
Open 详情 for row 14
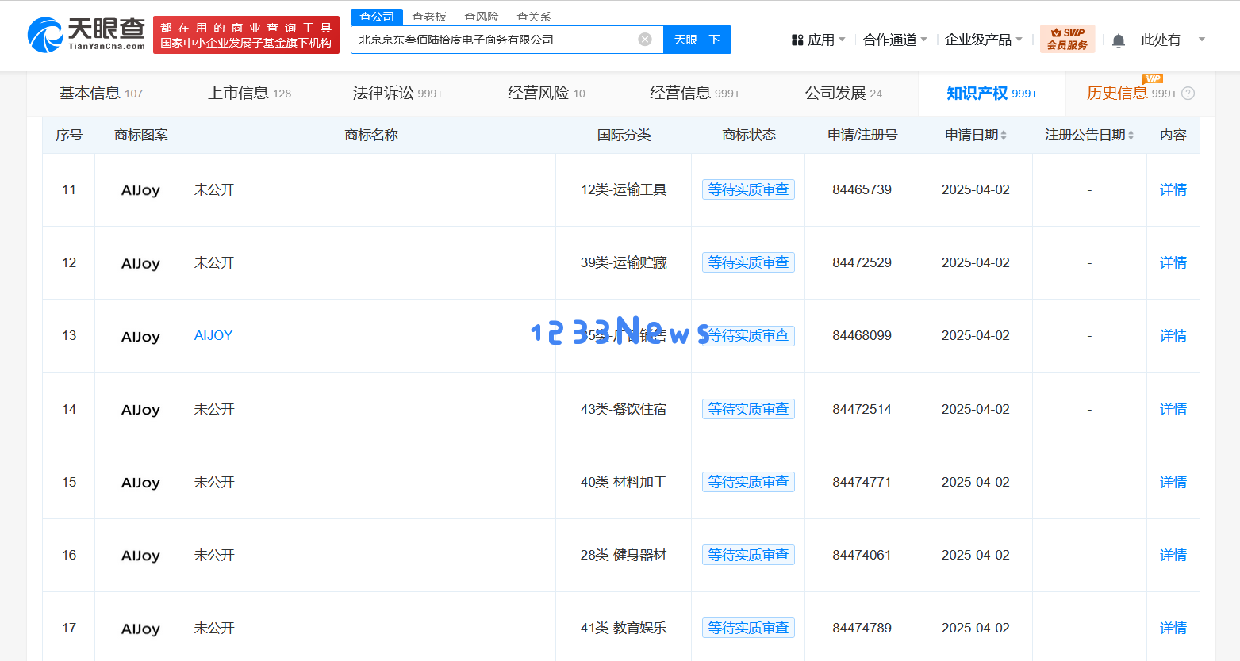tap(1173, 410)
